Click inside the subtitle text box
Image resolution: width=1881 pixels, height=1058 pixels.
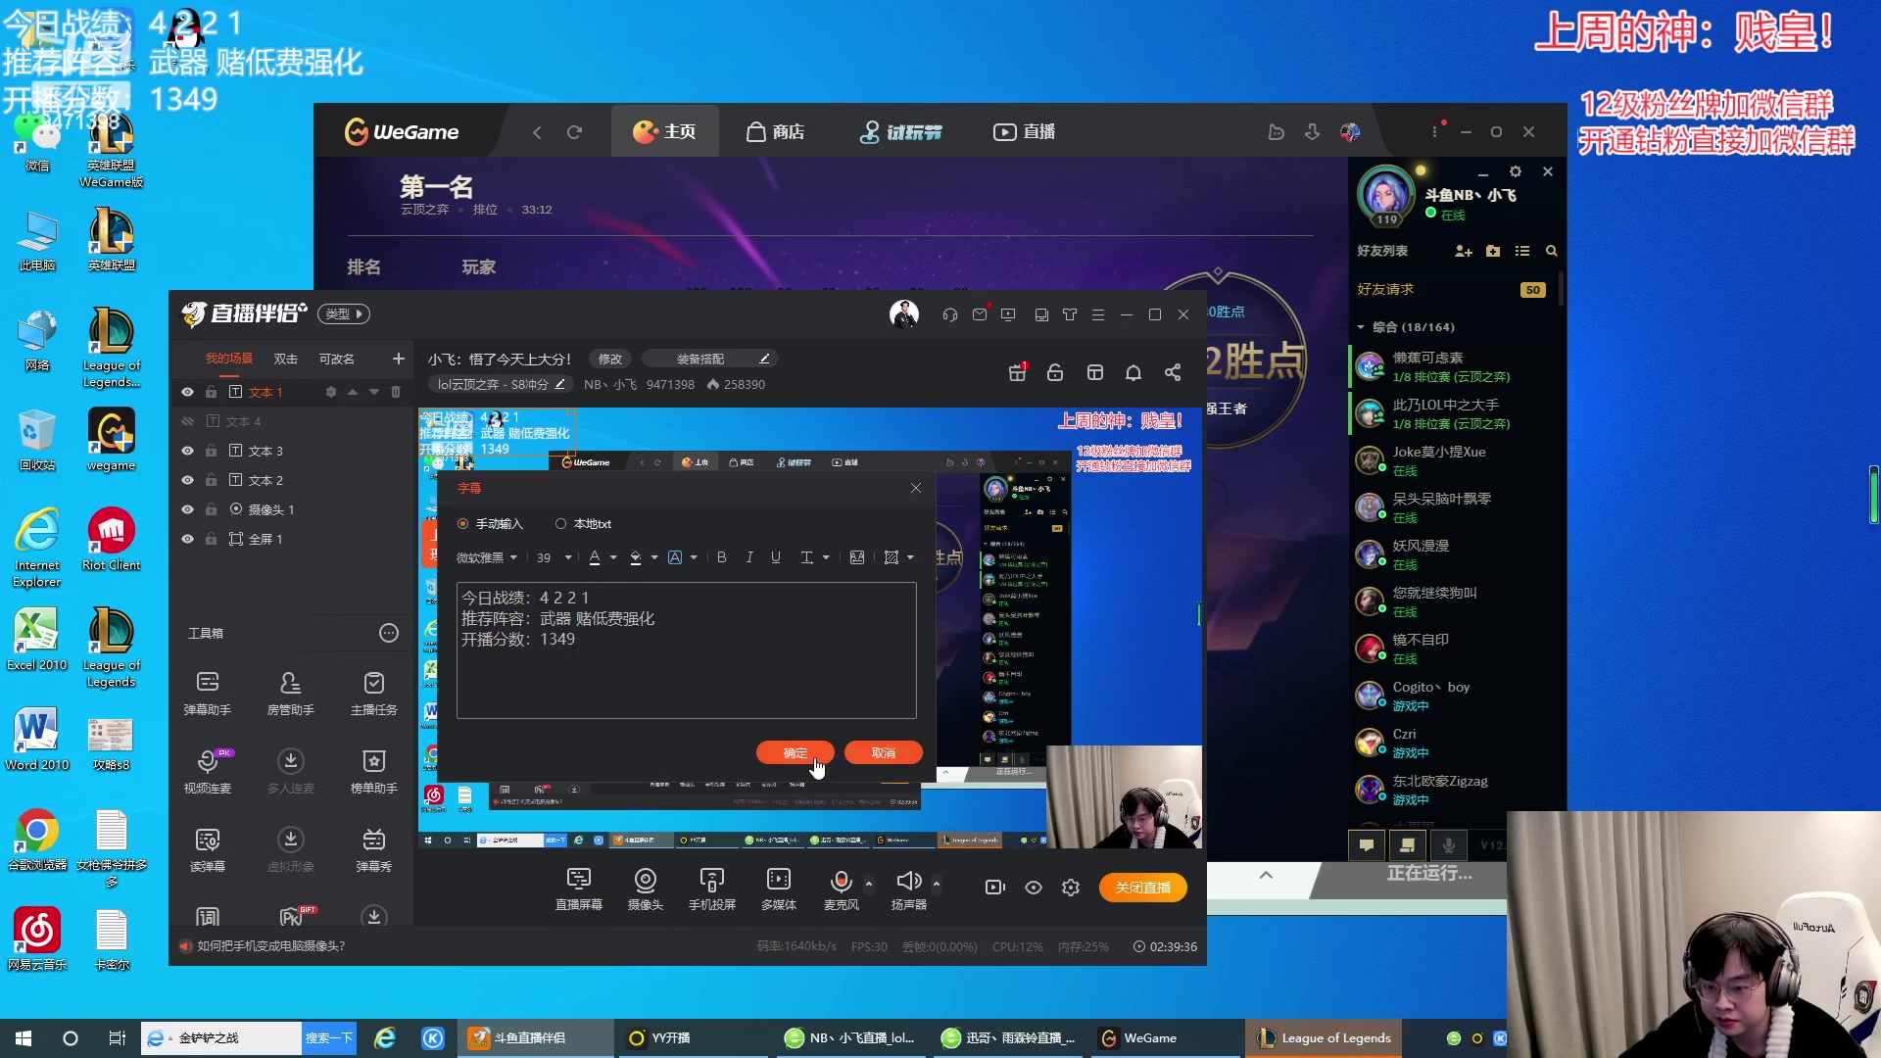686,676
